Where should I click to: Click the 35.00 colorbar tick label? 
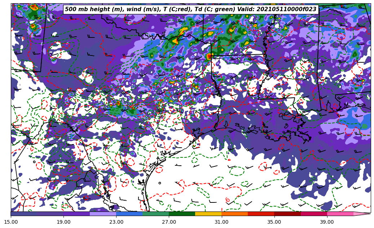click(274, 222)
